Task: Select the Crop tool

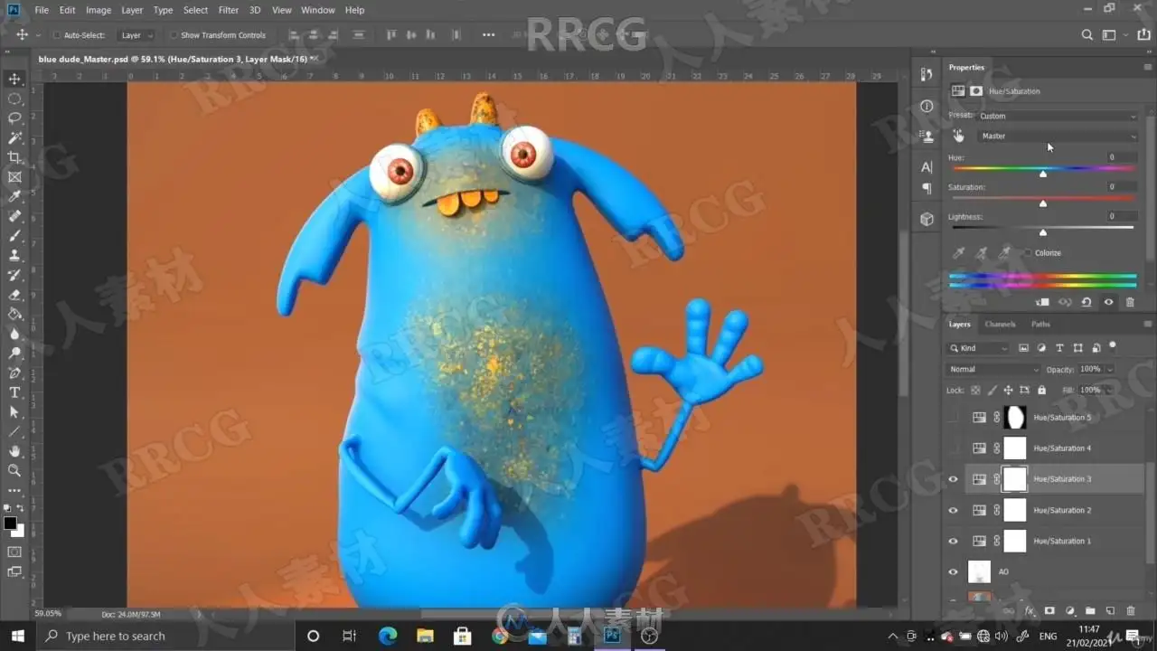Action: [14, 157]
